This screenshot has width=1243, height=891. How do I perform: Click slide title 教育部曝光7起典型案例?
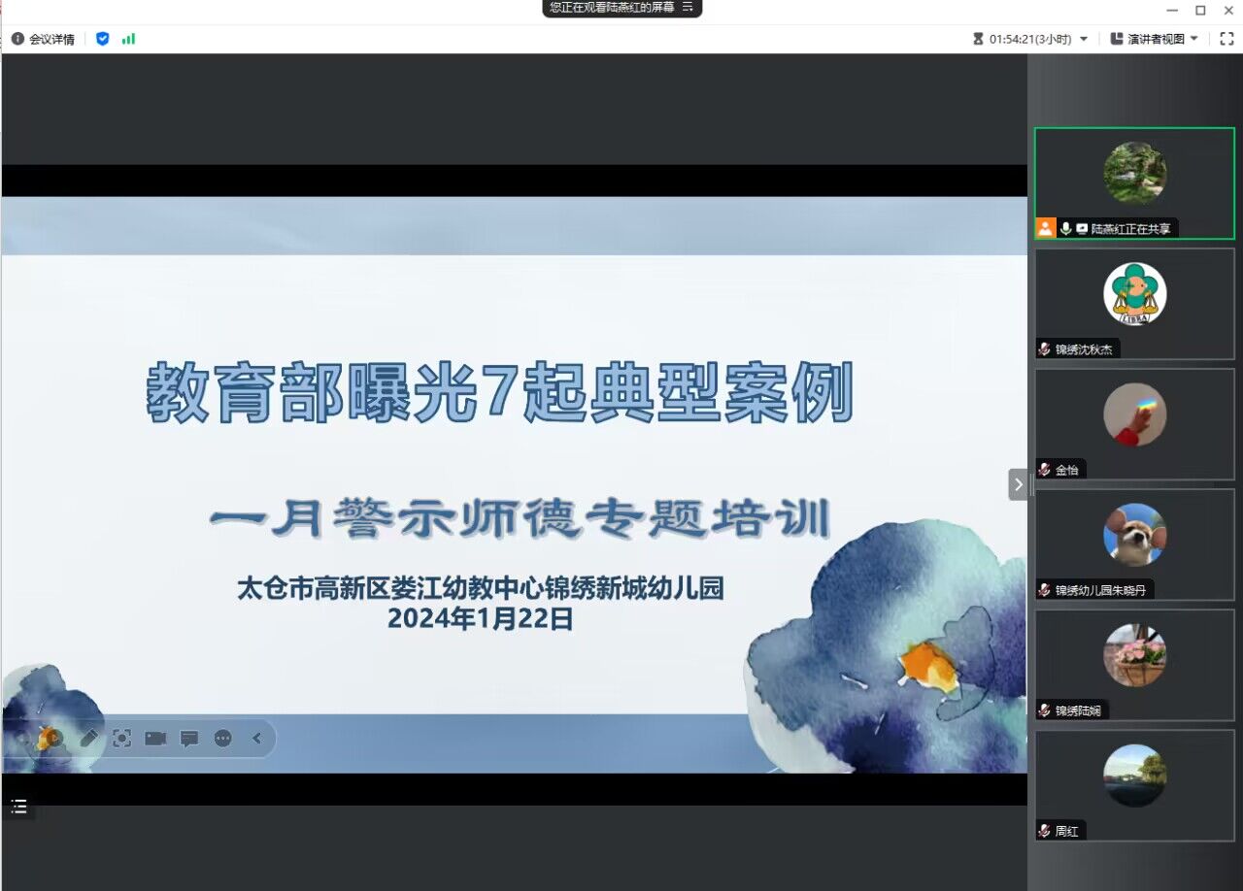coord(500,393)
